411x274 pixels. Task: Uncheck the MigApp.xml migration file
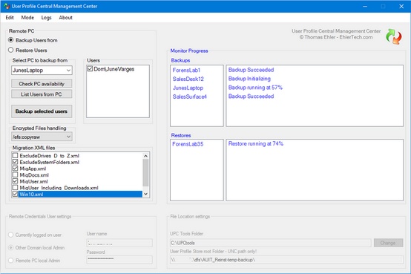[x=15, y=169]
